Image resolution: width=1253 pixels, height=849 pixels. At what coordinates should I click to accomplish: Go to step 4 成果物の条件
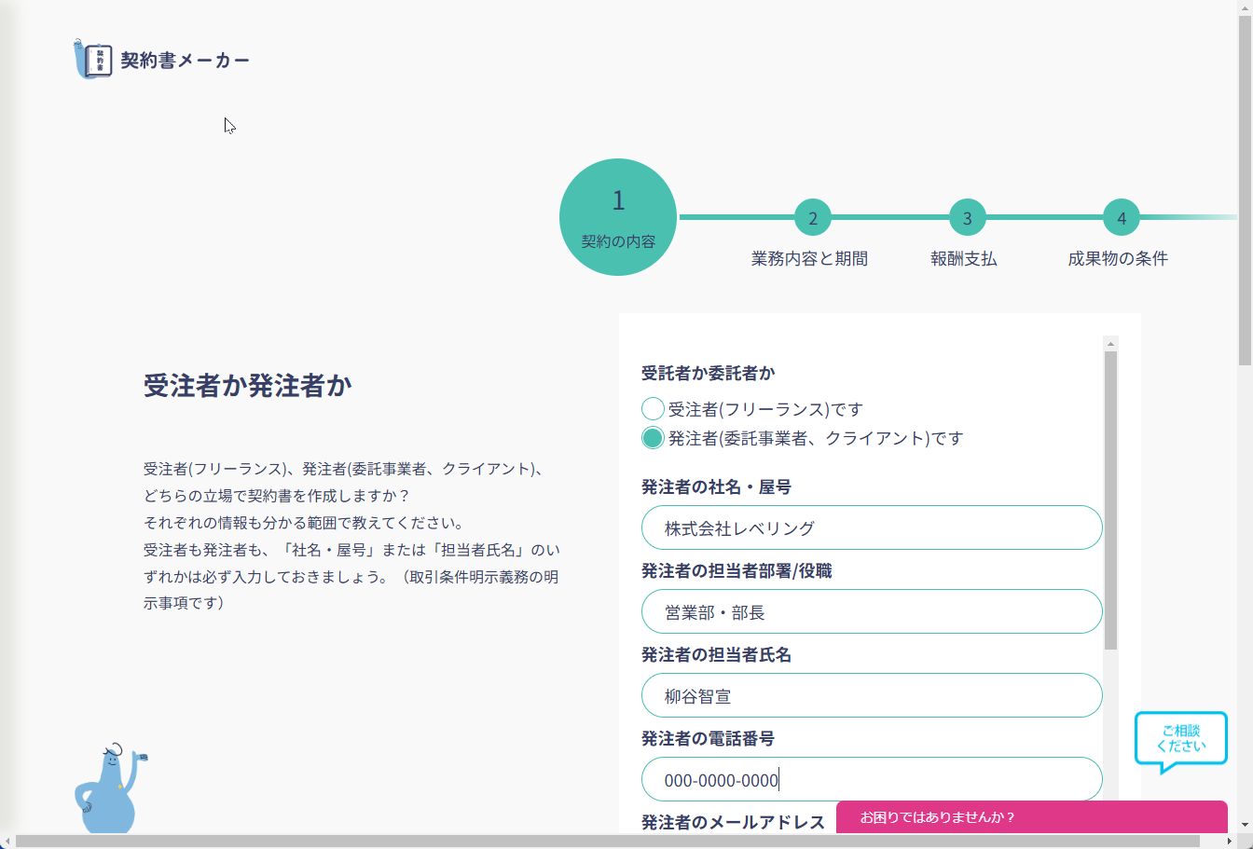[1122, 218]
